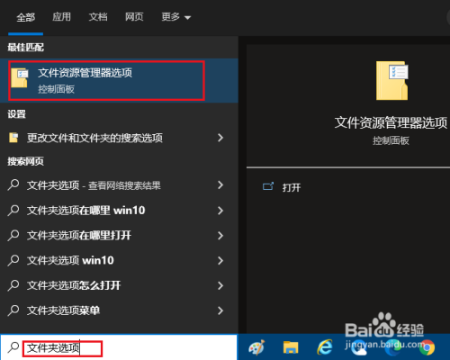Screen dimensions: 450x360
Task: Switch to the 网页 tab
Action: (134, 17)
